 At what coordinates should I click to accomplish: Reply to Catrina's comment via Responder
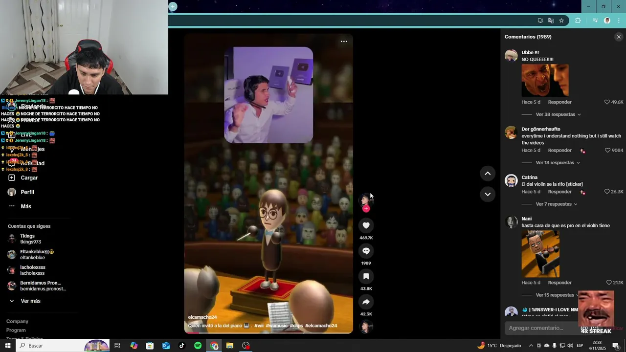click(560, 192)
